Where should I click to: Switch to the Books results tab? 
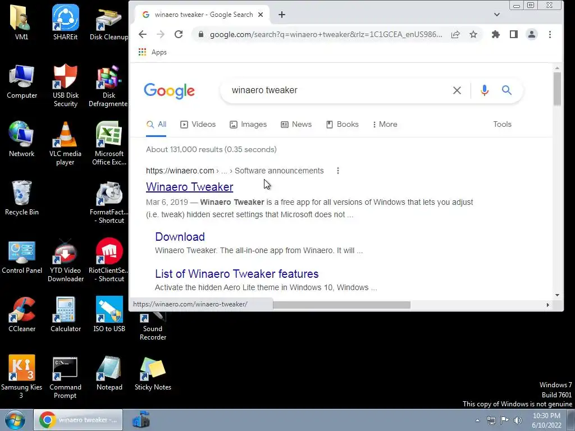coord(342,125)
